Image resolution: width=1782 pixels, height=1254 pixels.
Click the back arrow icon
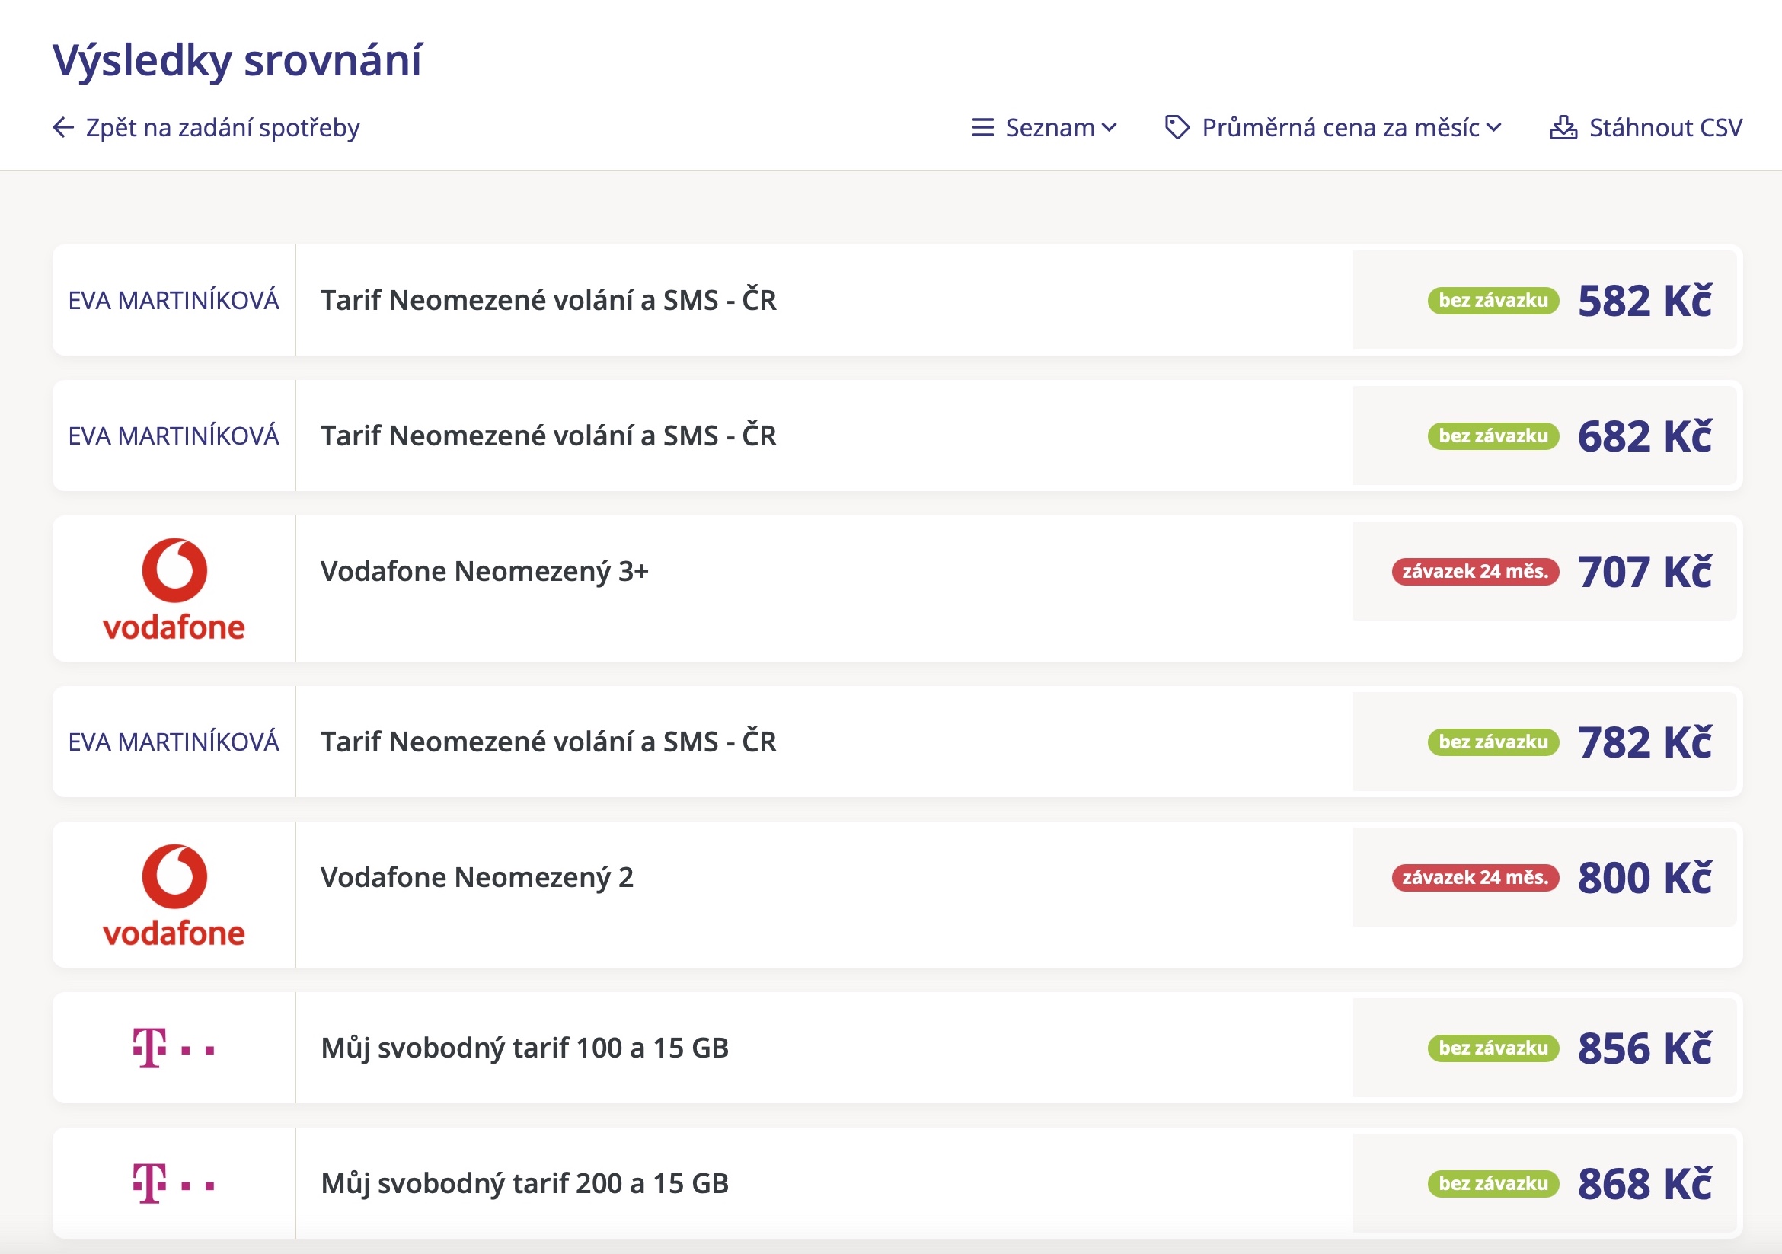tap(63, 127)
